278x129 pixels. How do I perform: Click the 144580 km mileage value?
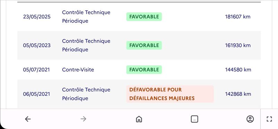pyautogui.click(x=238, y=70)
